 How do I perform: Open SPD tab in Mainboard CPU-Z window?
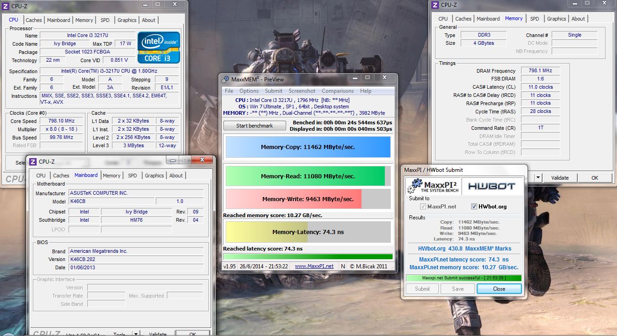click(x=133, y=176)
